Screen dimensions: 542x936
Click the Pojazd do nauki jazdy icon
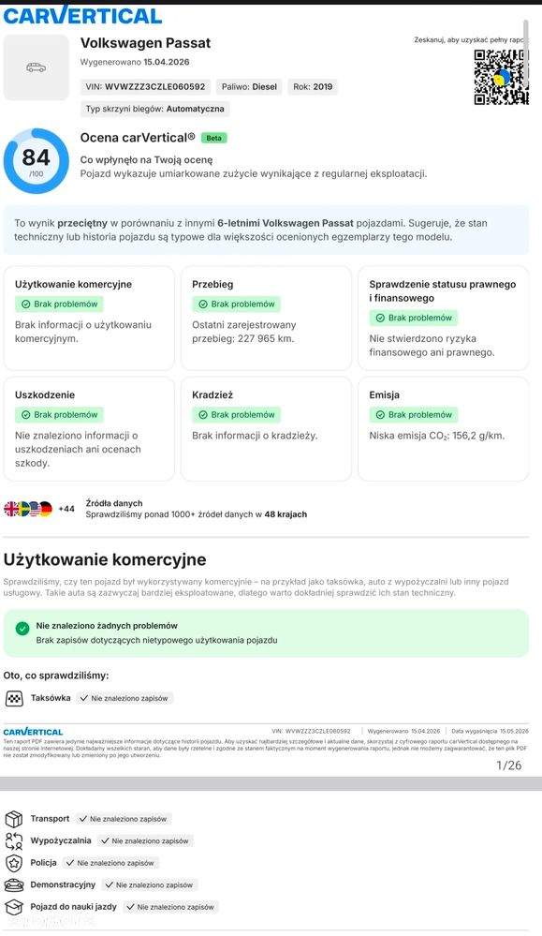coord(14,907)
